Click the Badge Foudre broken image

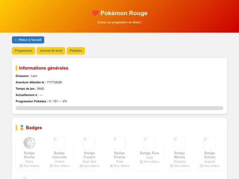pyautogui.click(x=89, y=143)
